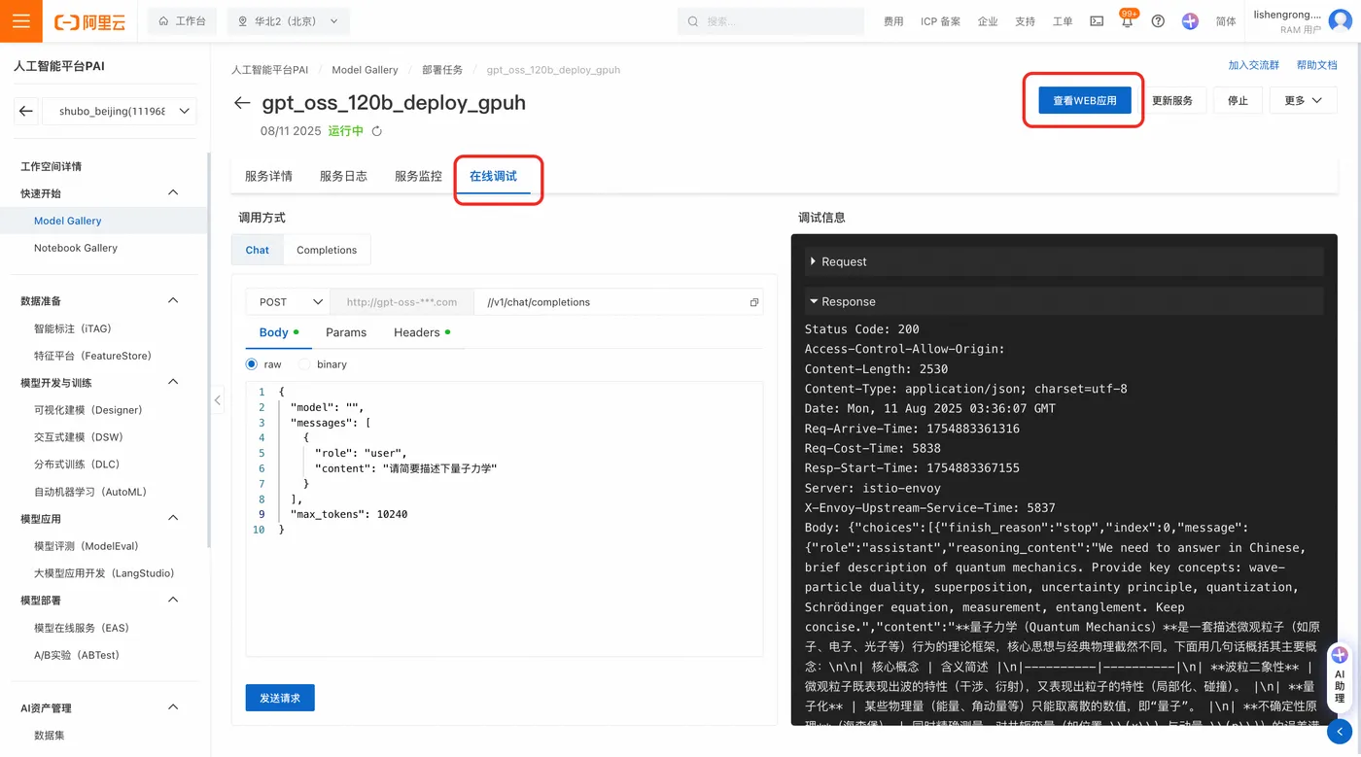Open 大模型应用开发（LangStudio） in sidebar

coord(104,573)
